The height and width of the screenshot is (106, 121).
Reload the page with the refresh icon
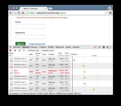point(19,13)
